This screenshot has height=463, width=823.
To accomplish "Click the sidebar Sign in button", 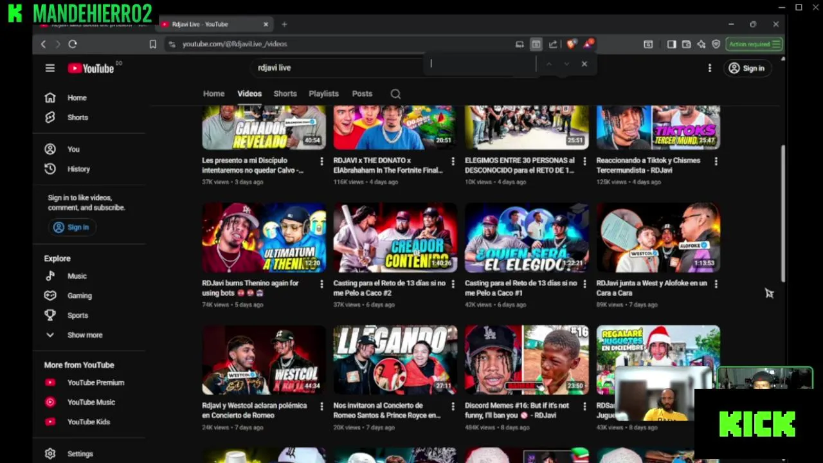I will tap(71, 227).
